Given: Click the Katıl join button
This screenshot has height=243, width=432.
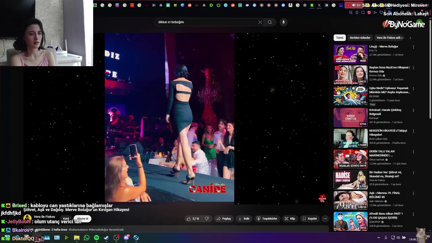Looking at the screenshot, I should [66, 219].
